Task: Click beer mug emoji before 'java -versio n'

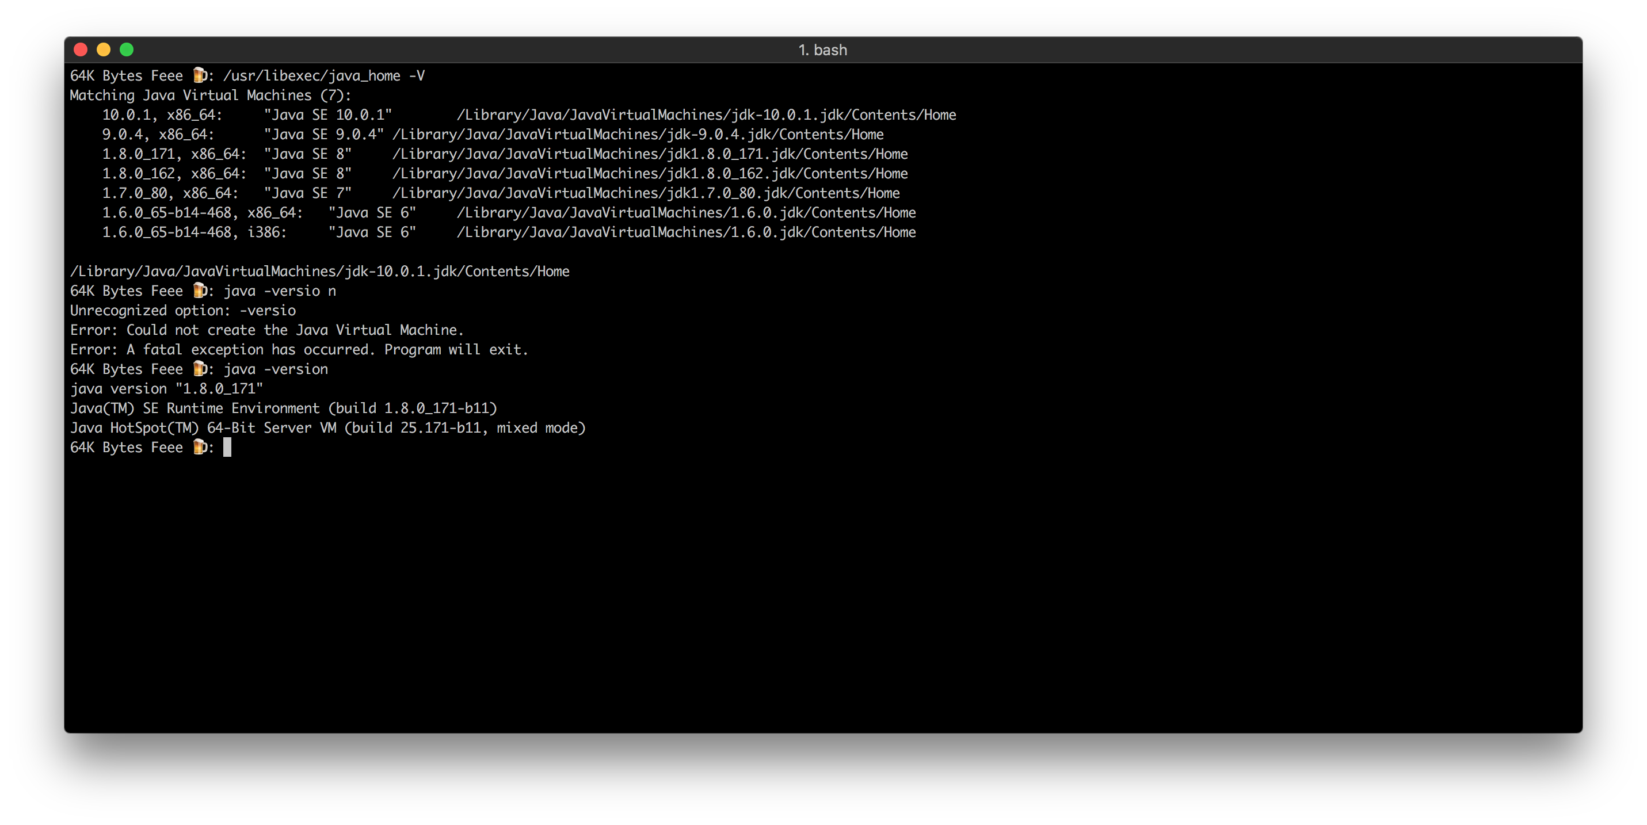Action: pos(200,291)
